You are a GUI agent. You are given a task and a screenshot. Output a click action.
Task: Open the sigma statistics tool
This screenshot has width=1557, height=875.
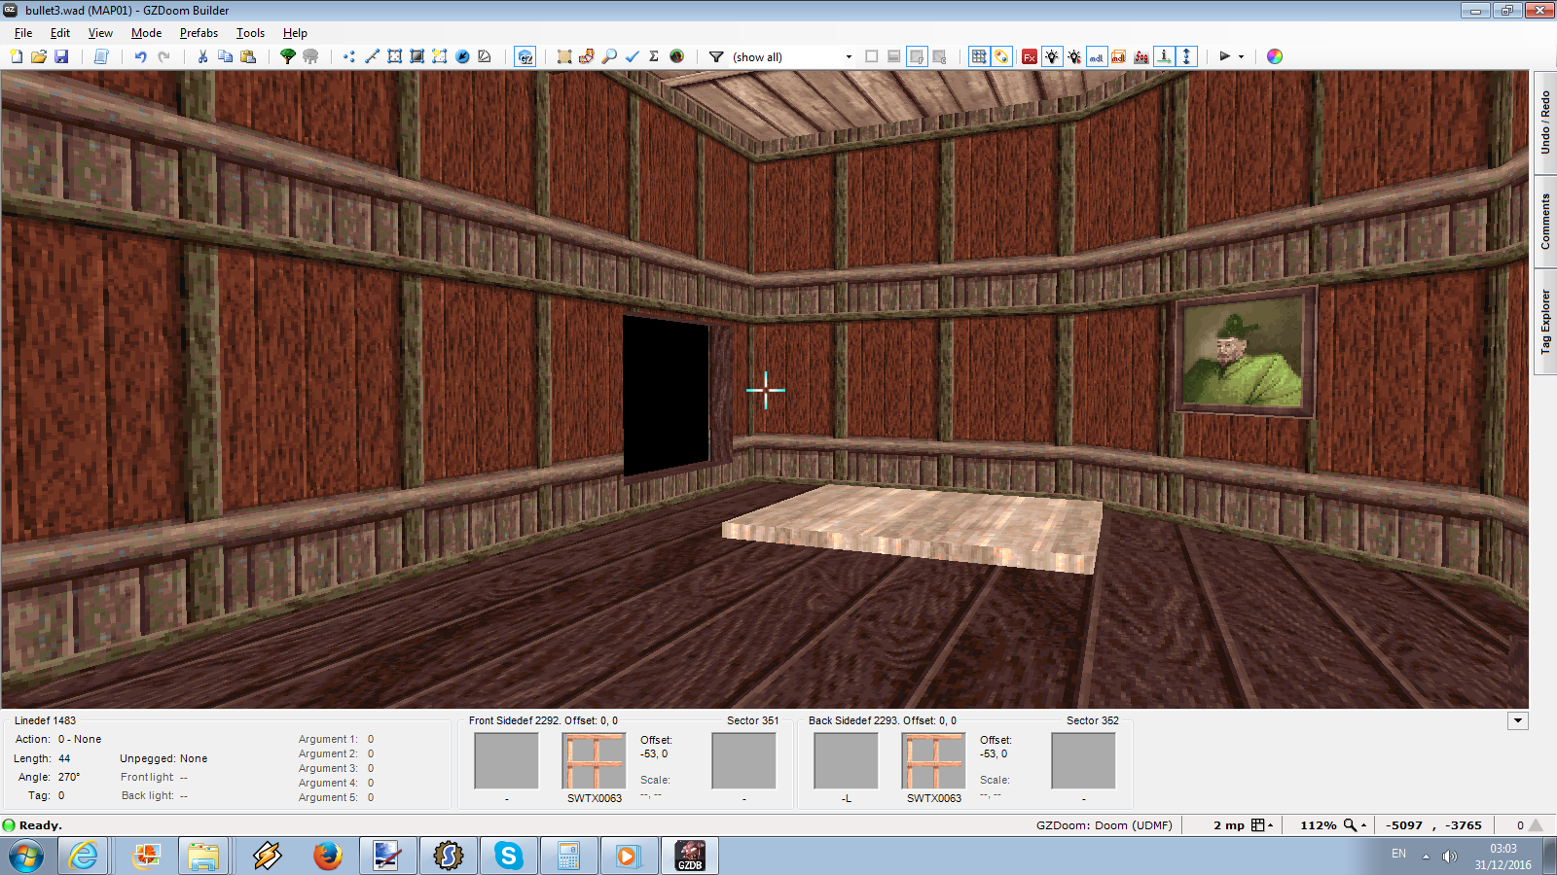[x=654, y=56]
